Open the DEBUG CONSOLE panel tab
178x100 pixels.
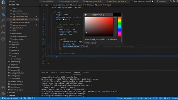tap(65, 73)
